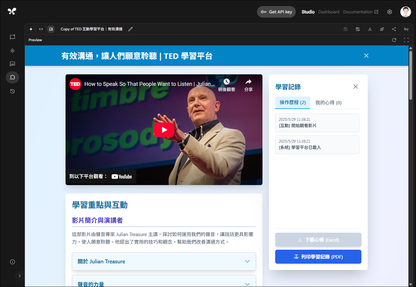
Task: Click the preview vertical scrollbar thumb
Action: click(x=411, y=75)
